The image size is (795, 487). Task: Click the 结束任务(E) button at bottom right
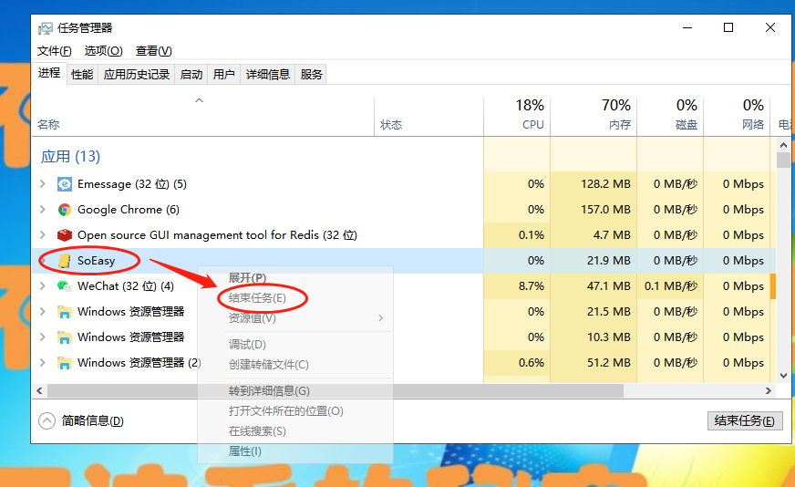click(744, 420)
